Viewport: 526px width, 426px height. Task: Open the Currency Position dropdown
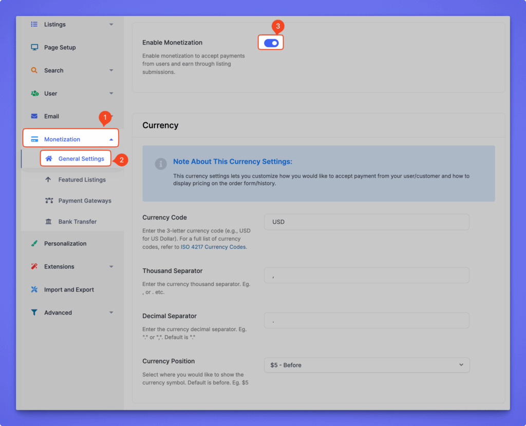366,365
